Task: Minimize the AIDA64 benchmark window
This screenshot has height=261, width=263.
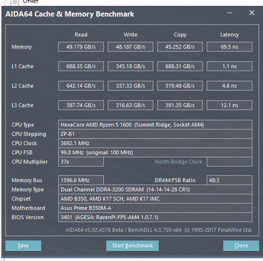Action: click(x=229, y=13)
